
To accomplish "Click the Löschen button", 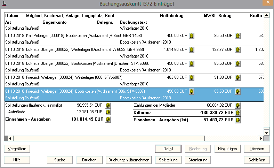I will tap(257, 149).
